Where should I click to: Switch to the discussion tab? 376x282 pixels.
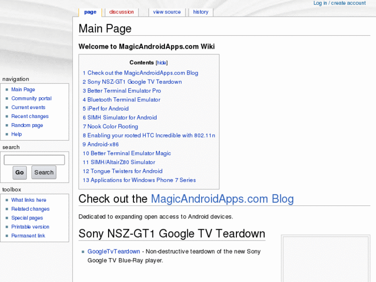tap(122, 12)
